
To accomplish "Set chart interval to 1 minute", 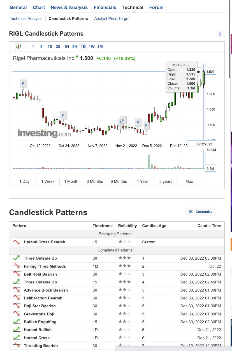I will 33,47.
